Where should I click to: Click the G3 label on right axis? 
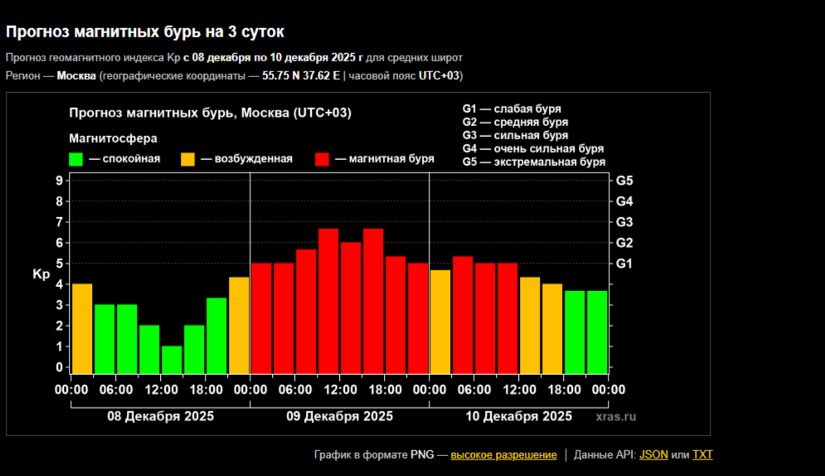(624, 222)
